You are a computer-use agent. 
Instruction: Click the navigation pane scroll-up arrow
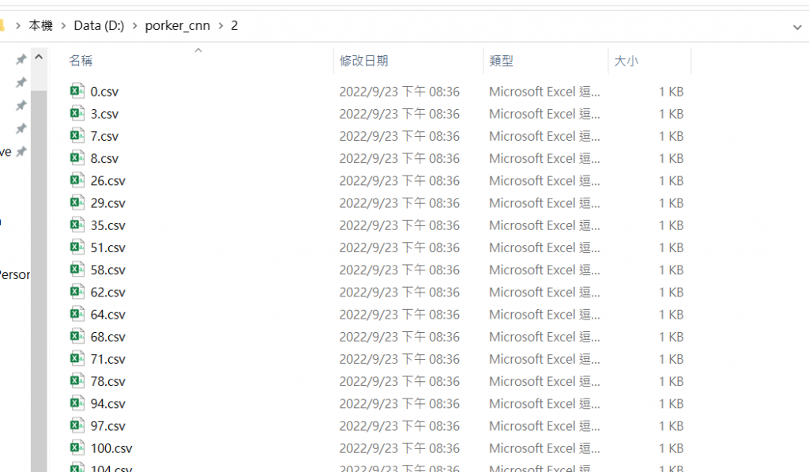(x=39, y=58)
